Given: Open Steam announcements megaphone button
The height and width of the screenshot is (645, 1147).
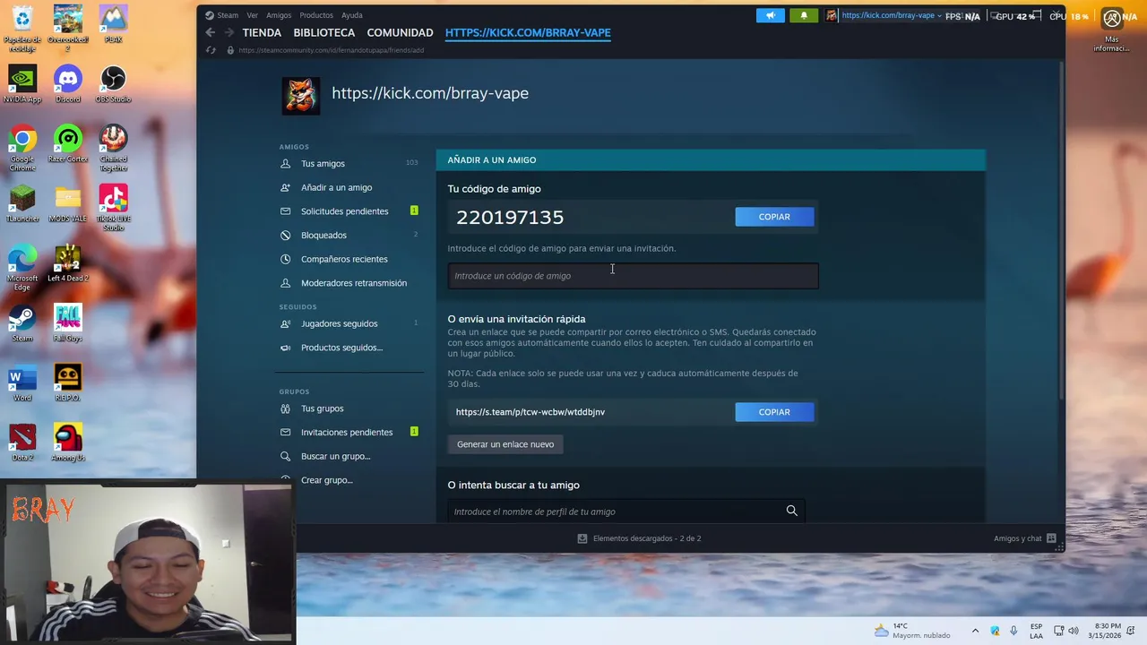Looking at the screenshot, I should pos(771,15).
